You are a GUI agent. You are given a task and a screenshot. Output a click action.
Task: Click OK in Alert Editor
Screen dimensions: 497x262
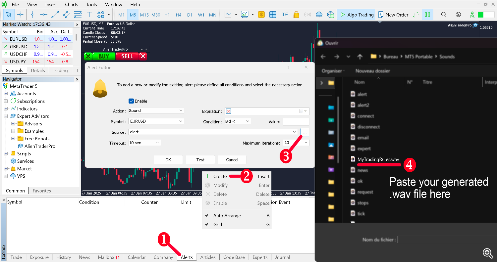(168, 159)
